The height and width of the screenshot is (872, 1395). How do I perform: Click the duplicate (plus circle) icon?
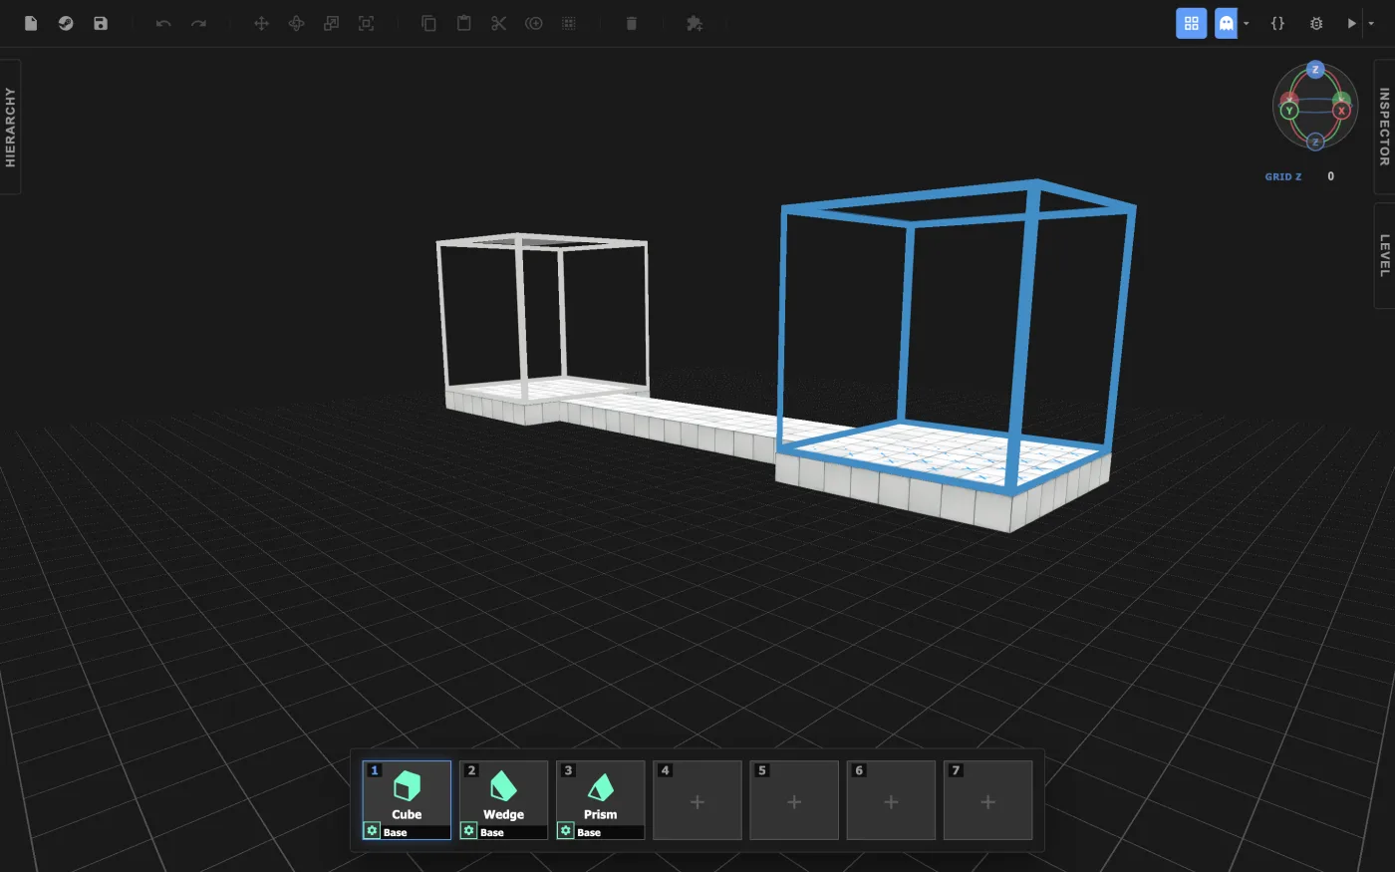pyautogui.click(x=533, y=23)
